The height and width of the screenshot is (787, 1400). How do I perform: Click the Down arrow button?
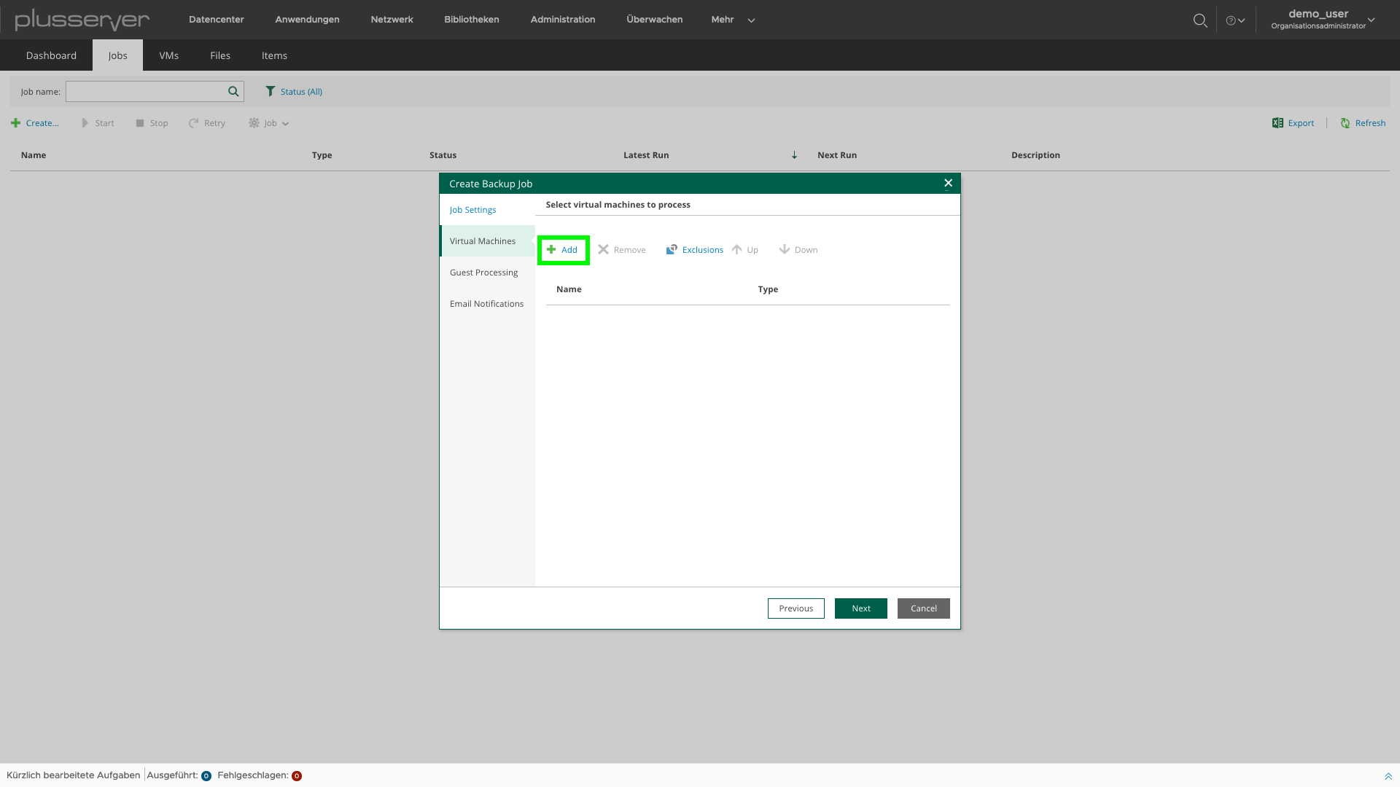(x=798, y=250)
